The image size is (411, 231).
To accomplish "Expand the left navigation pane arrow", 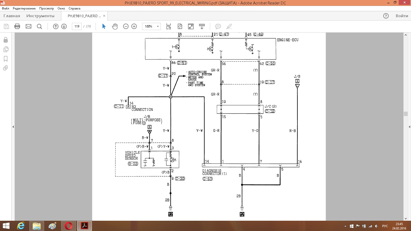I will [13, 127].
